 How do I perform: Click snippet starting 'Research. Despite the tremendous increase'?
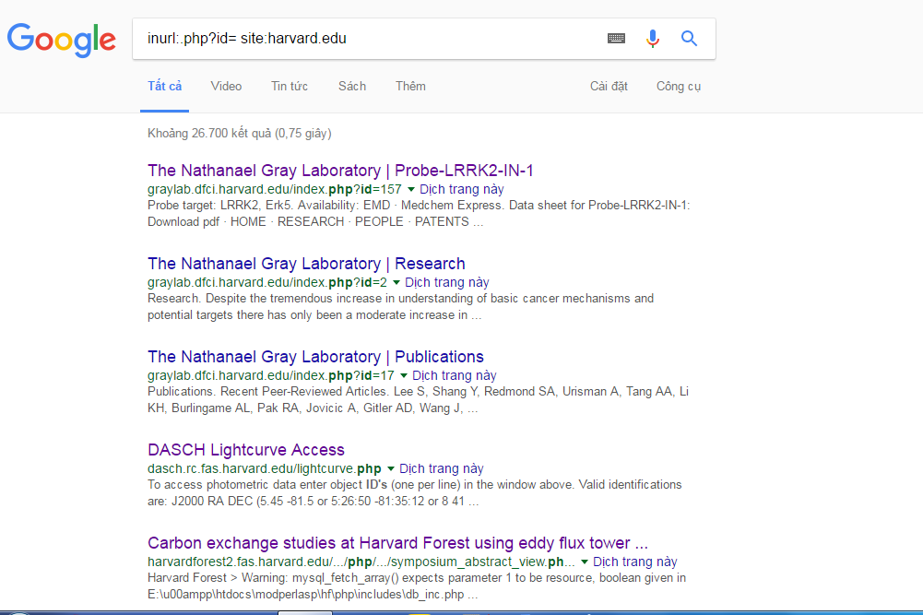pos(400,307)
